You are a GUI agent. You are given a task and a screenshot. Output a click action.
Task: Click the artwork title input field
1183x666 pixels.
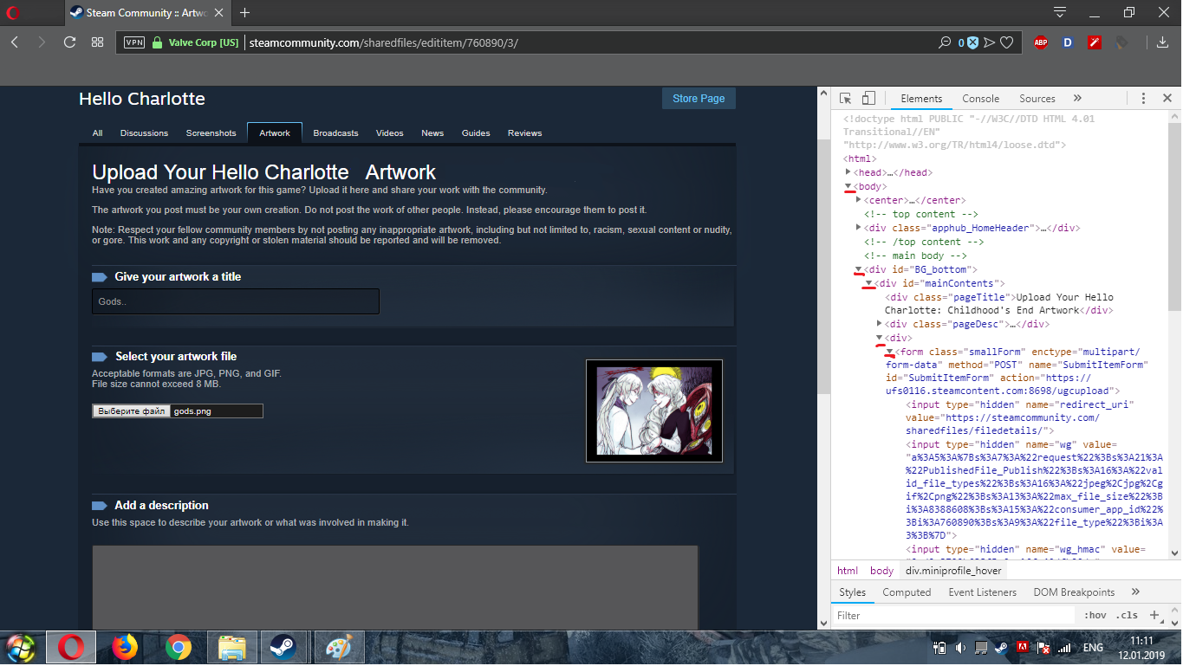(236, 301)
